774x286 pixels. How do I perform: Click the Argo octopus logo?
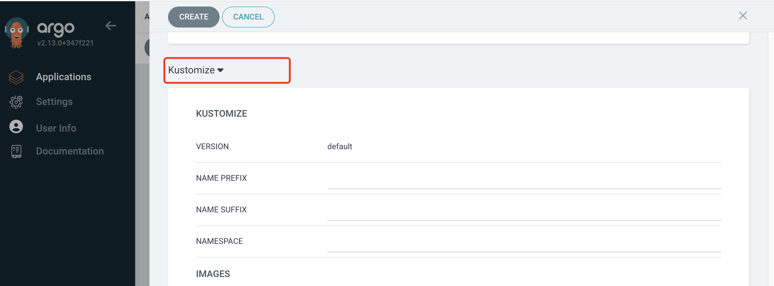coord(17,33)
